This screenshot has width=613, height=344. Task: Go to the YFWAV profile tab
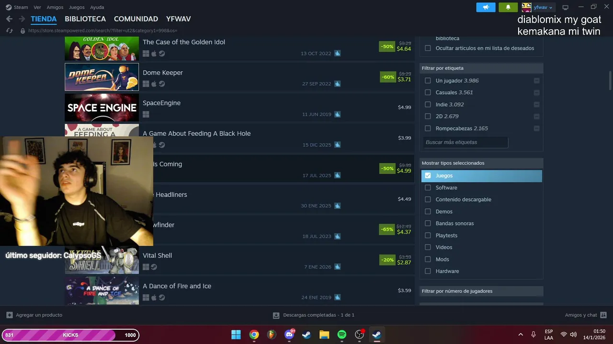click(x=179, y=19)
